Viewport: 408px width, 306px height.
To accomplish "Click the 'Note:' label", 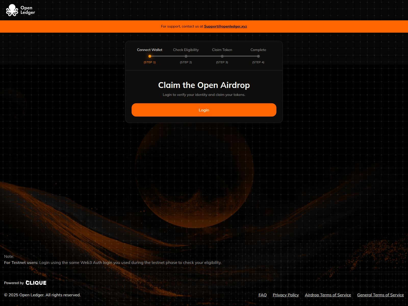I will click(x=9, y=256).
